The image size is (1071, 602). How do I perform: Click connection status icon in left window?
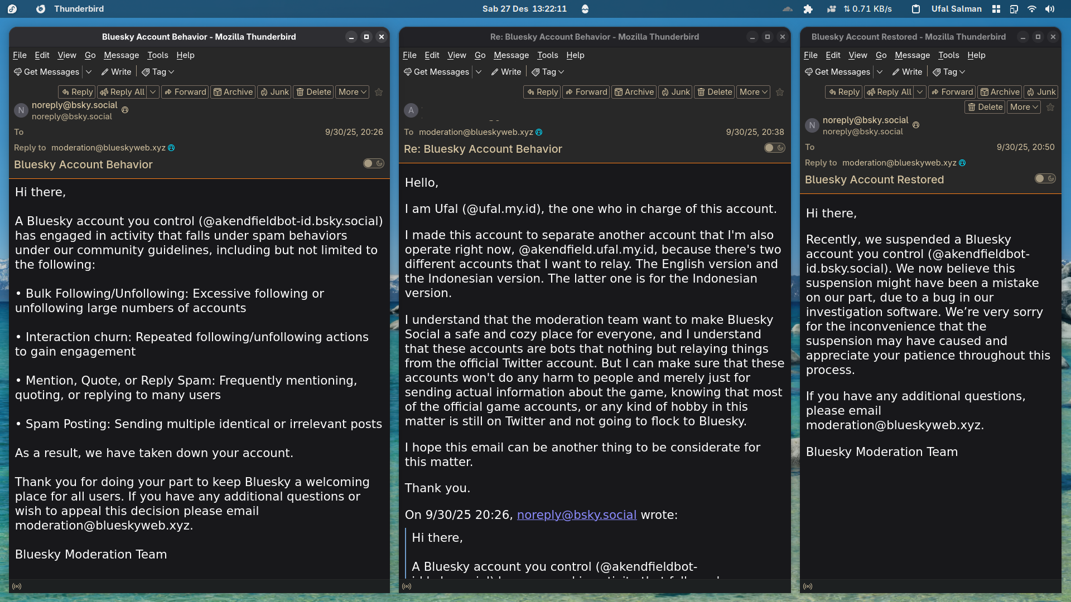(17, 586)
